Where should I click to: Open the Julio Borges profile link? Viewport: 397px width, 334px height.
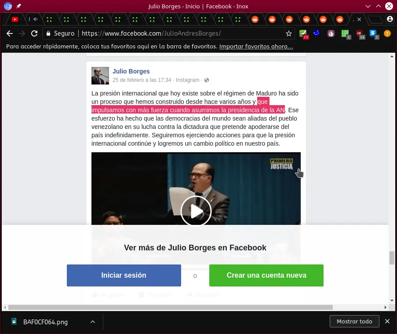pyautogui.click(x=131, y=71)
